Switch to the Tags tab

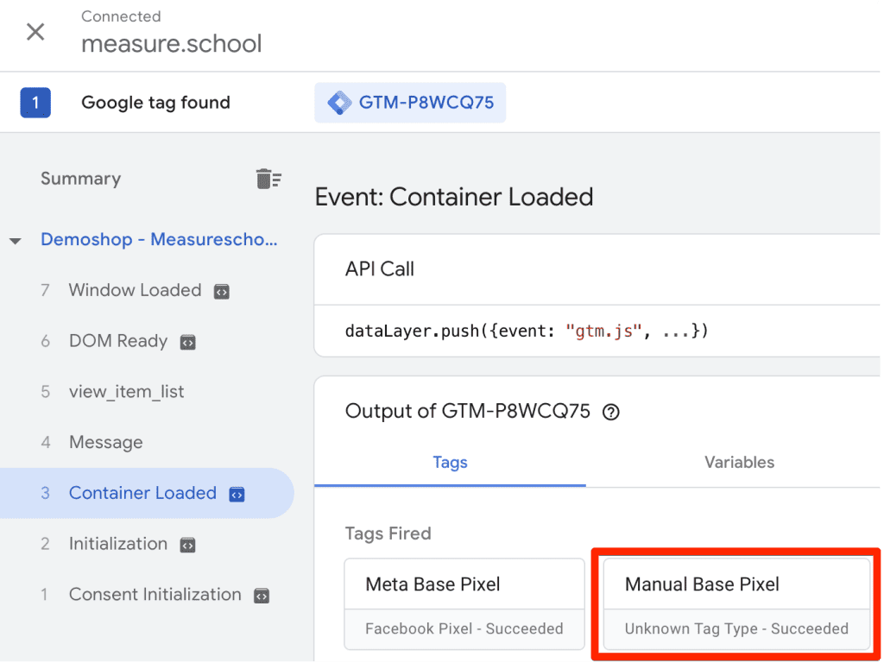point(450,463)
